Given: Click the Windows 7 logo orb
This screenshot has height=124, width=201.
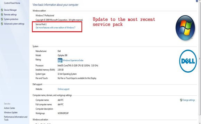Looking at the screenshot, I should [185, 28].
